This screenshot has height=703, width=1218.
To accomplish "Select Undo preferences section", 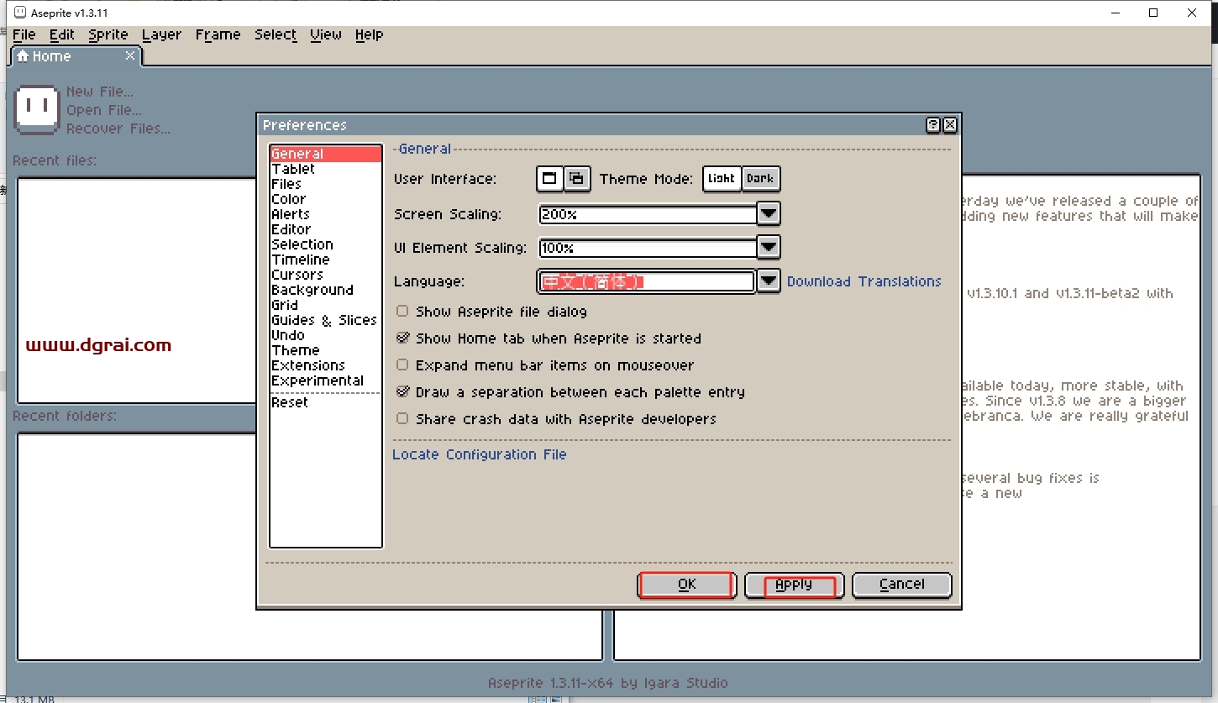I will pyautogui.click(x=325, y=335).
